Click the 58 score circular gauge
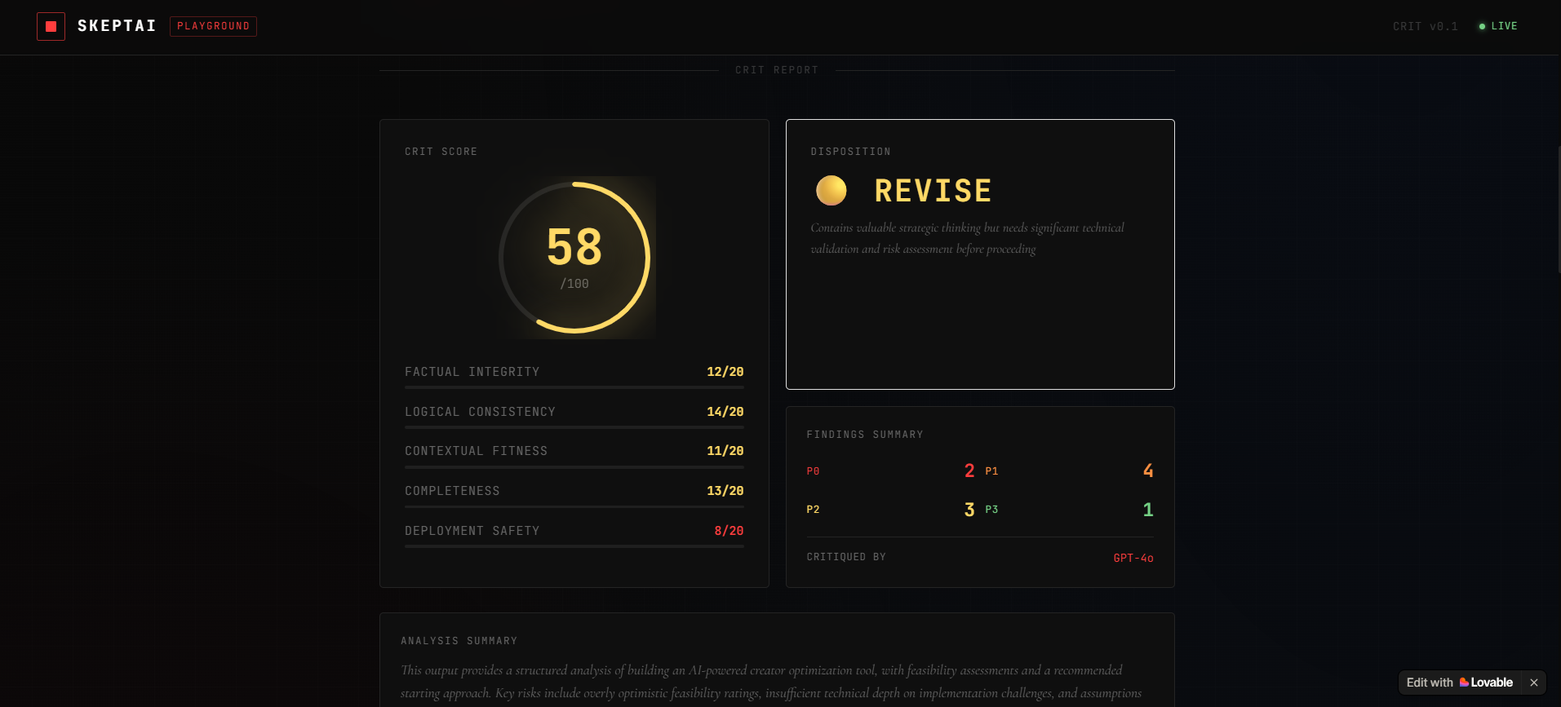The width and height of the screenshot is (1561, 707). point(574,257)
